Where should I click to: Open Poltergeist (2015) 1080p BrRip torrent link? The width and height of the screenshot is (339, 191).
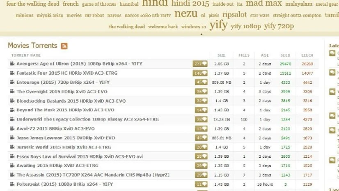(65, 184)
